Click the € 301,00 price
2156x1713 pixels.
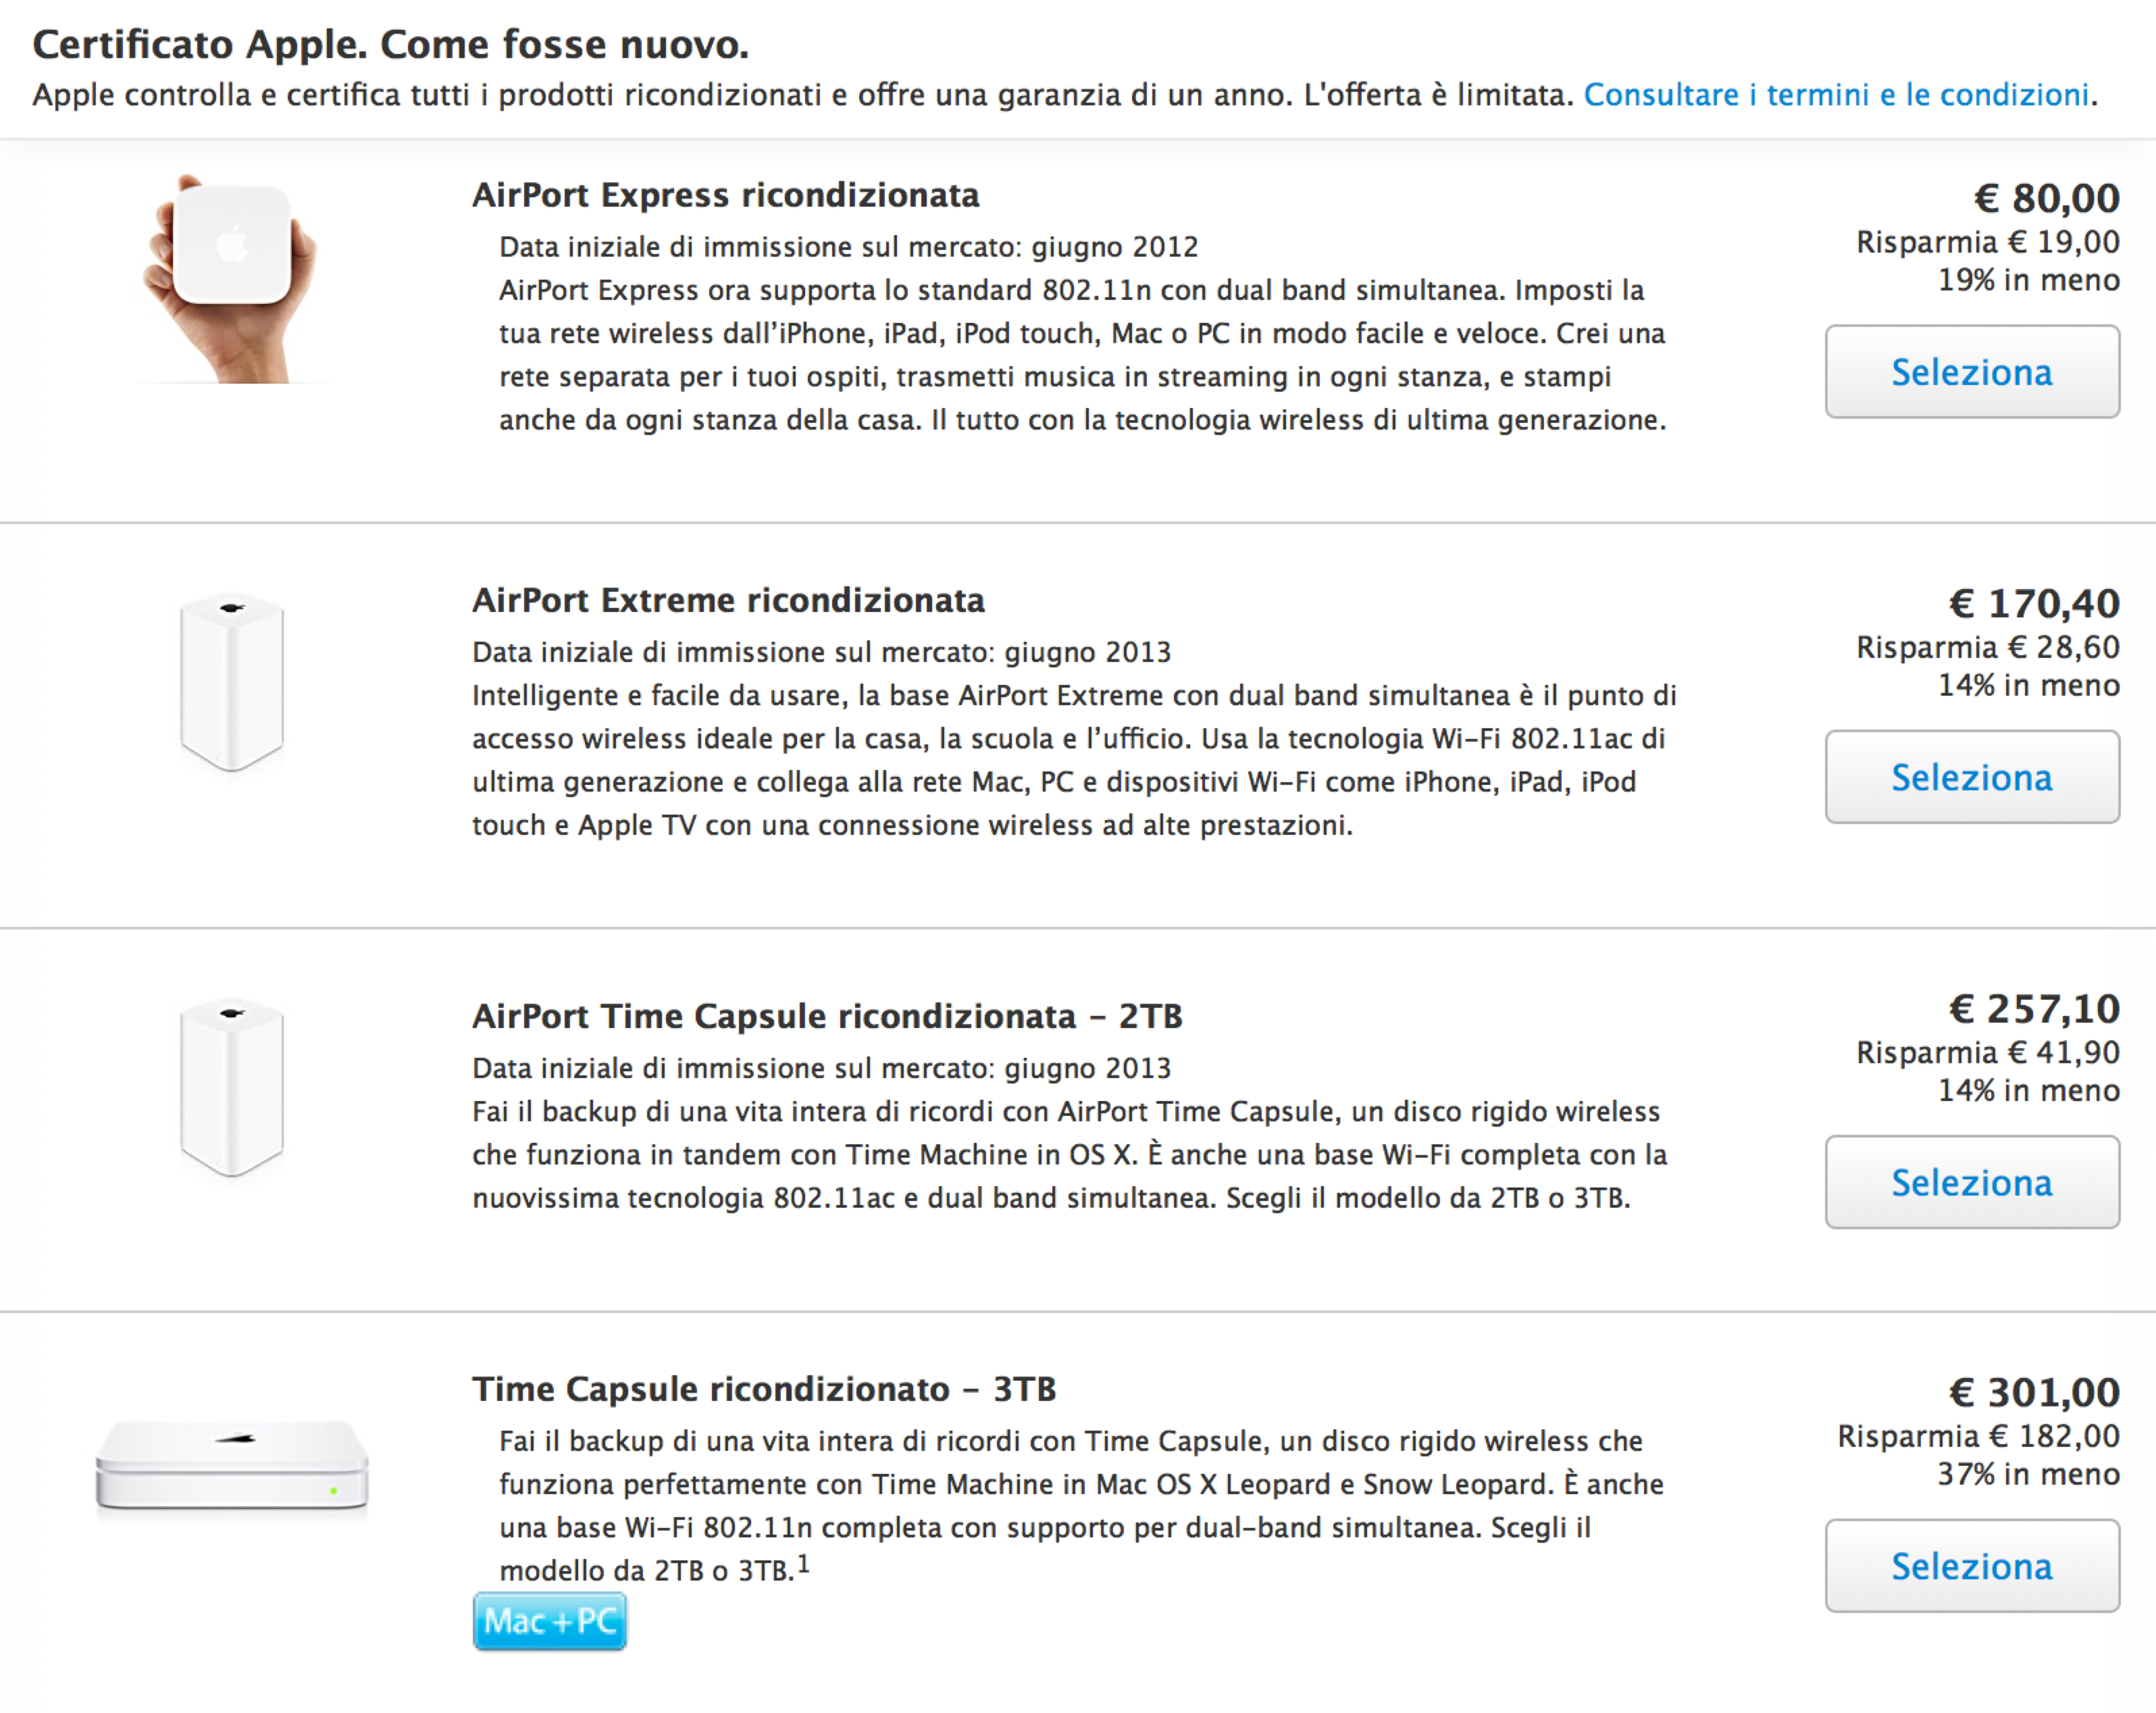(x=2033, y=1392)
